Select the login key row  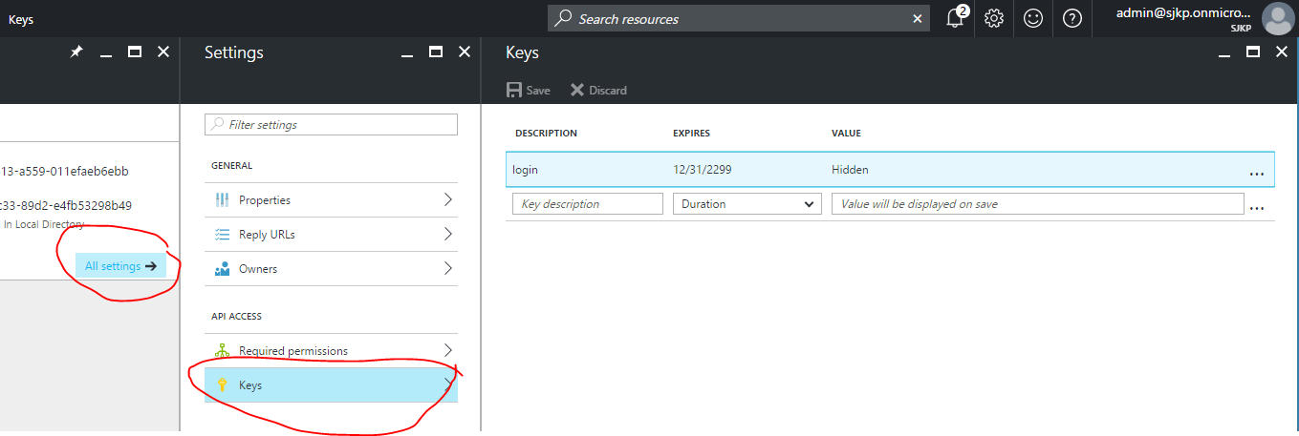[890, 170]
